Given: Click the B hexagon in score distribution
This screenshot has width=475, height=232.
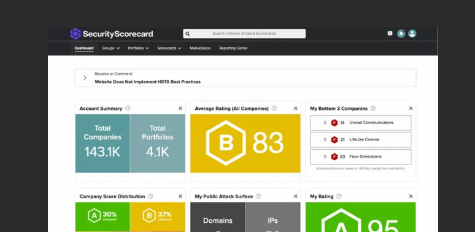Looking at the screenshot, I should coord(149,216).
